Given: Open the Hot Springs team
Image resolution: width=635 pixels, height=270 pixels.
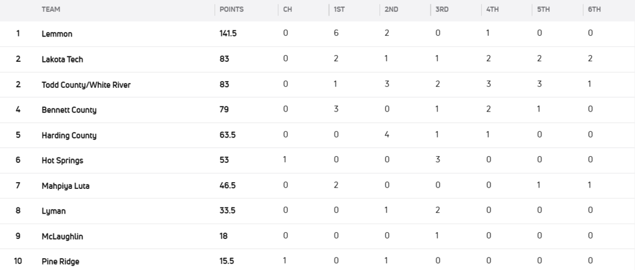Looking at the screenshot, I should pyautogui.click(x=62, y=160).
